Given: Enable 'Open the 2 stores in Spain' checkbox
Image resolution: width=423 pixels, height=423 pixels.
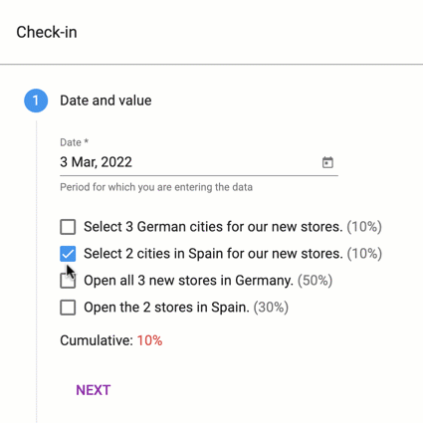Looking at the screenshot, I should point(68,308).
